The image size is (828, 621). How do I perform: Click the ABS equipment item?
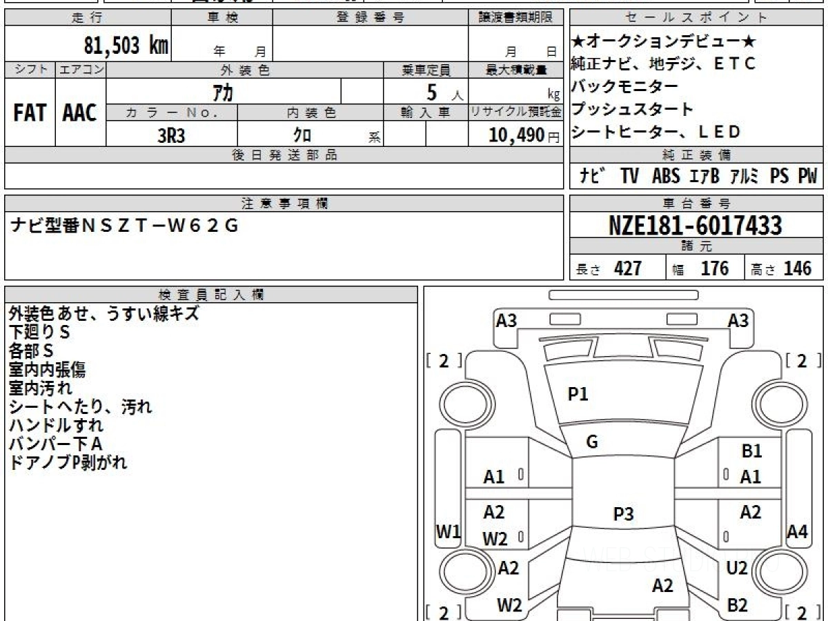pyautogui.click(x=666, y=176)
